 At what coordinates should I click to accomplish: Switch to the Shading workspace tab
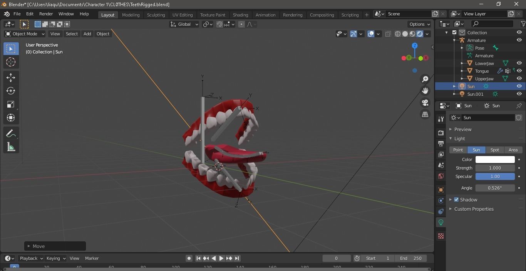[x=240, y=15]
